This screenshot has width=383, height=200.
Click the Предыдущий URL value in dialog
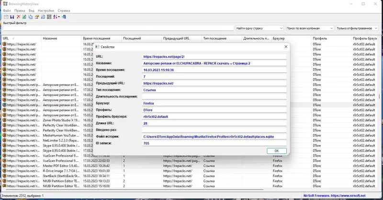tap(214, 84)
